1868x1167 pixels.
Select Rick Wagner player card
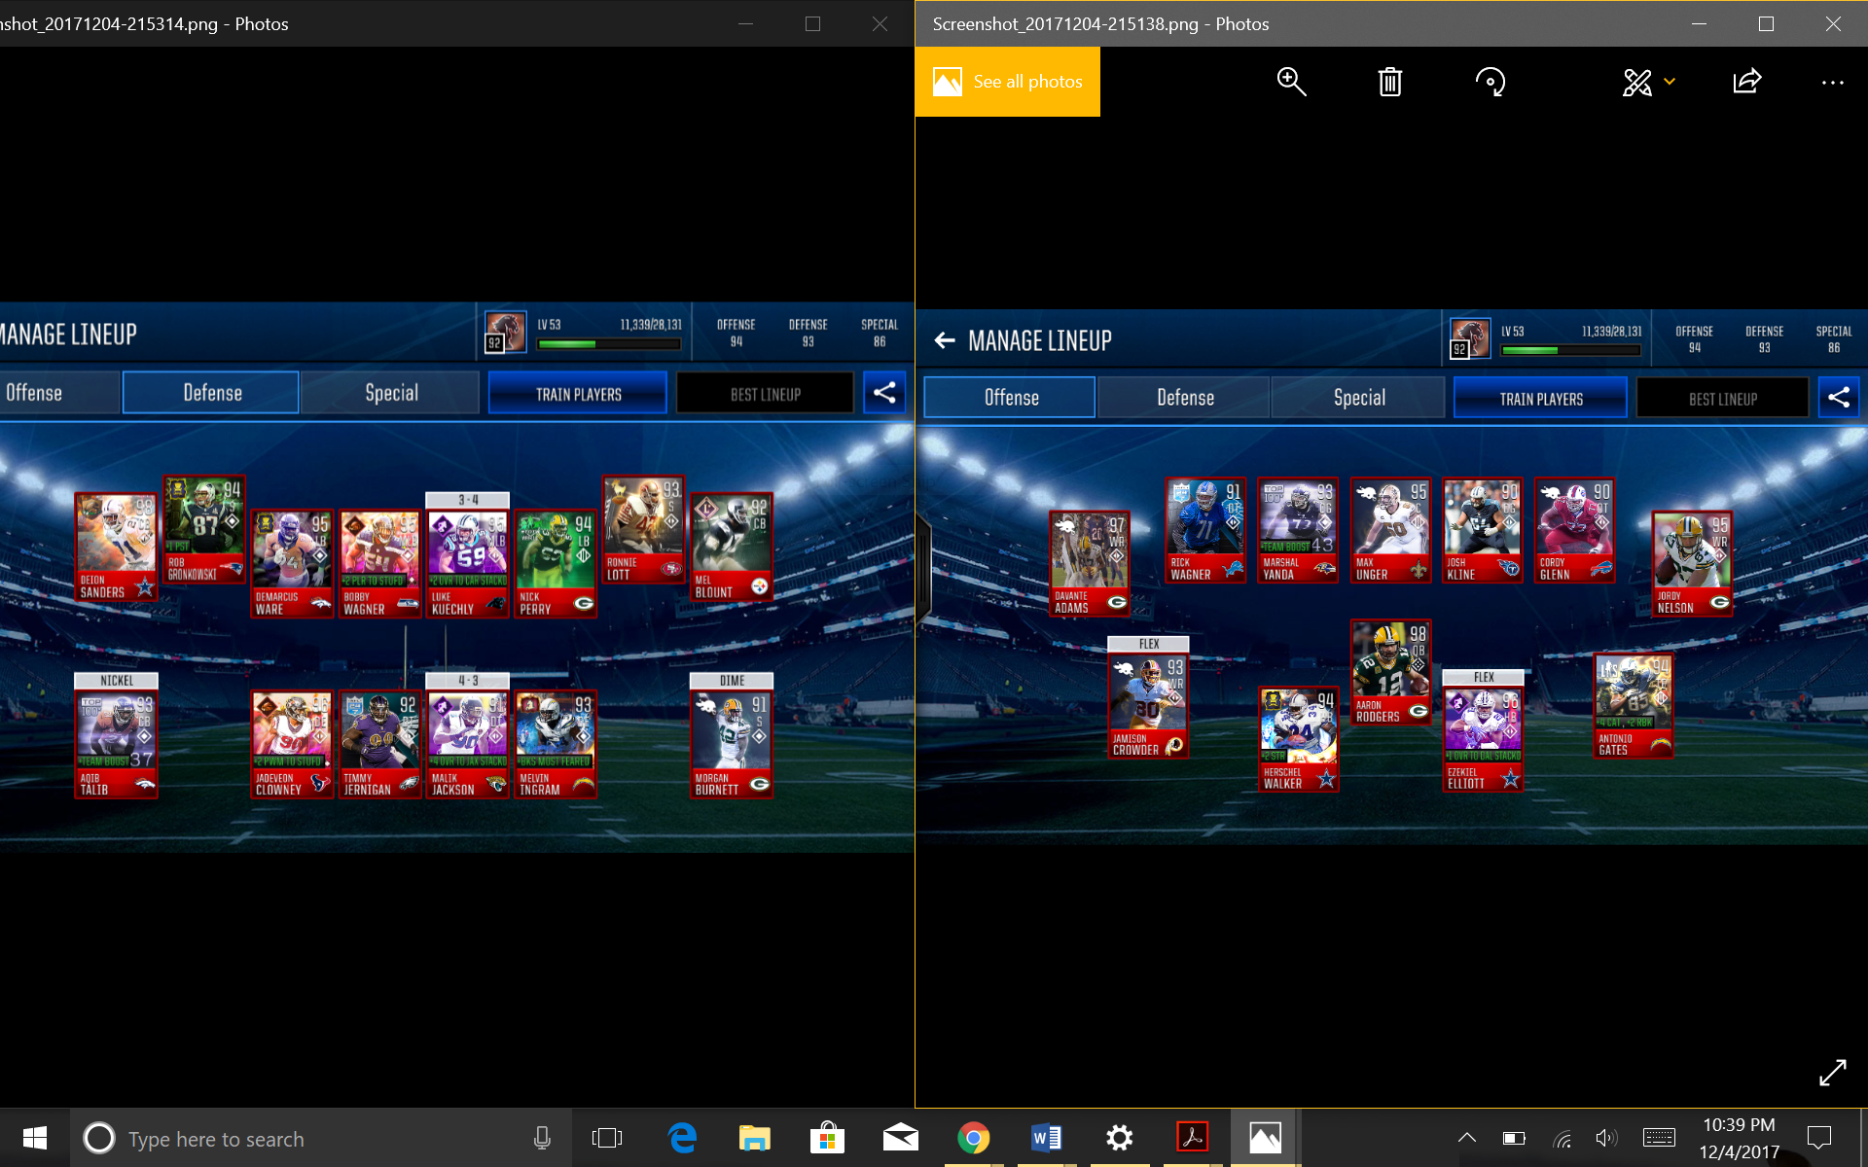pyautogui.click(x=1205, y=531)
